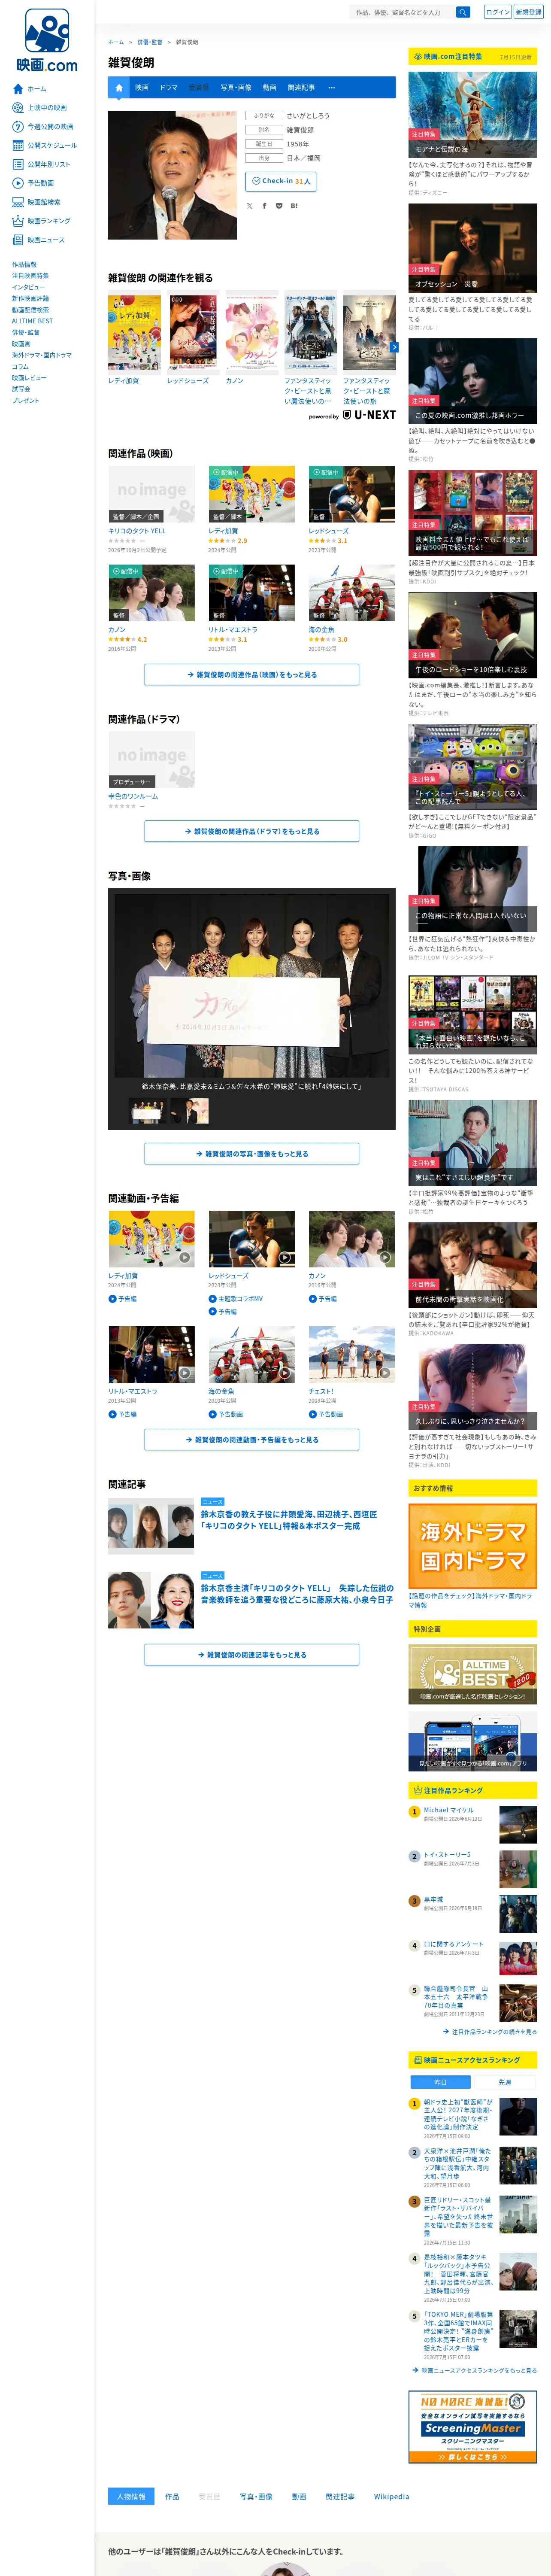Share via the Pocket icon
The image size is (551, 2576).
click(x=279, y=206)
